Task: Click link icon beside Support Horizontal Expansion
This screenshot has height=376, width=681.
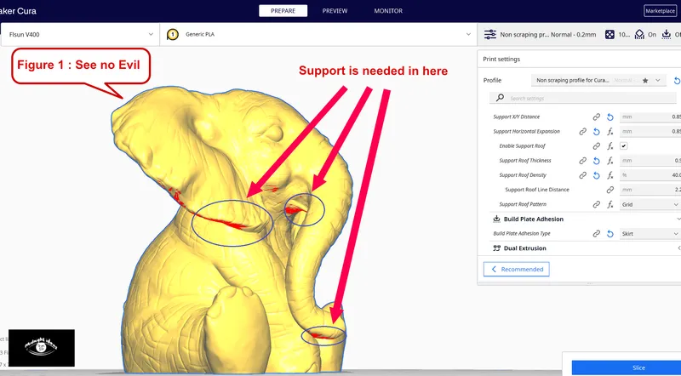Action: (x=583, y=132)
